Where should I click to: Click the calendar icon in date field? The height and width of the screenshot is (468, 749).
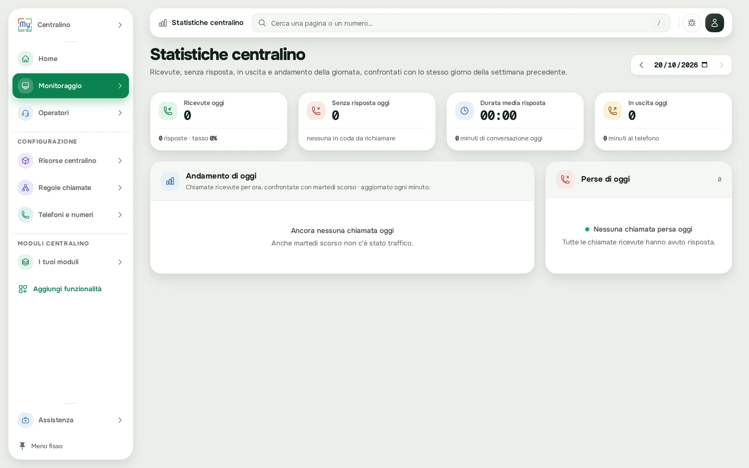(705, 65)
